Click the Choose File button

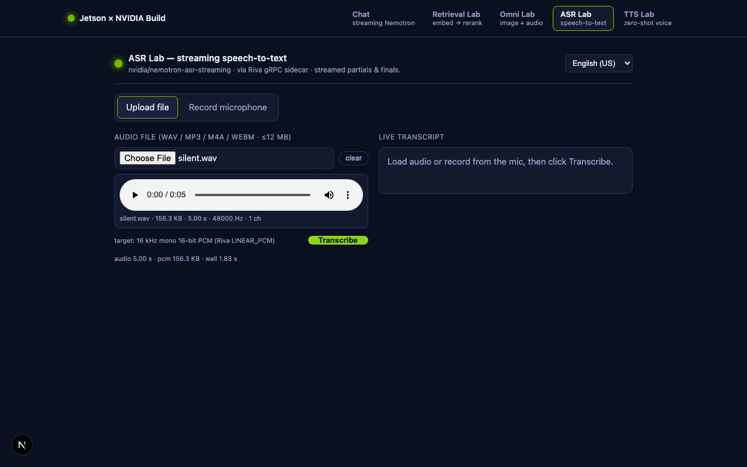pos(148,158)
